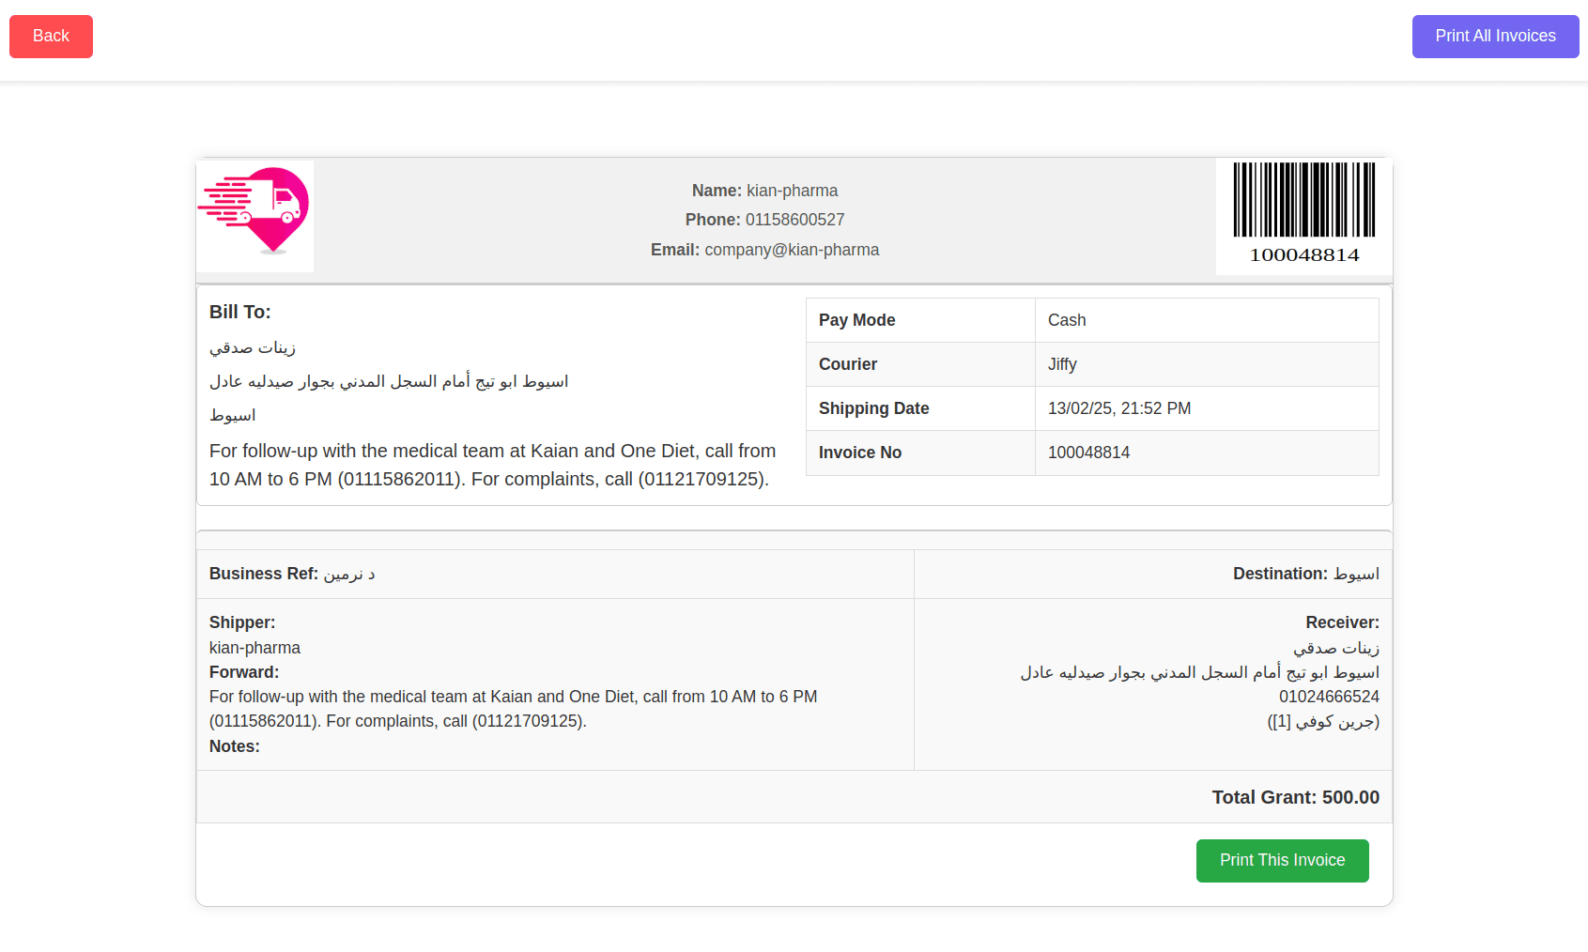Select the receiver name زينات صدقي

coord(1347,647)
